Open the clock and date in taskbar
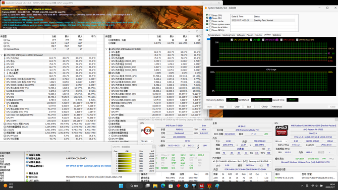 point(330,185)
